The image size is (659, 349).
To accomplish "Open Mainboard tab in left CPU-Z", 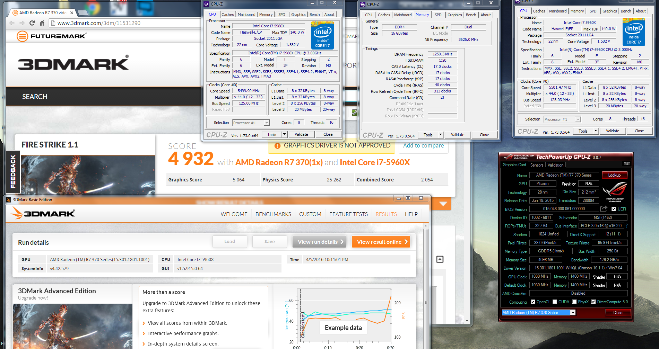I will point(246,15).
